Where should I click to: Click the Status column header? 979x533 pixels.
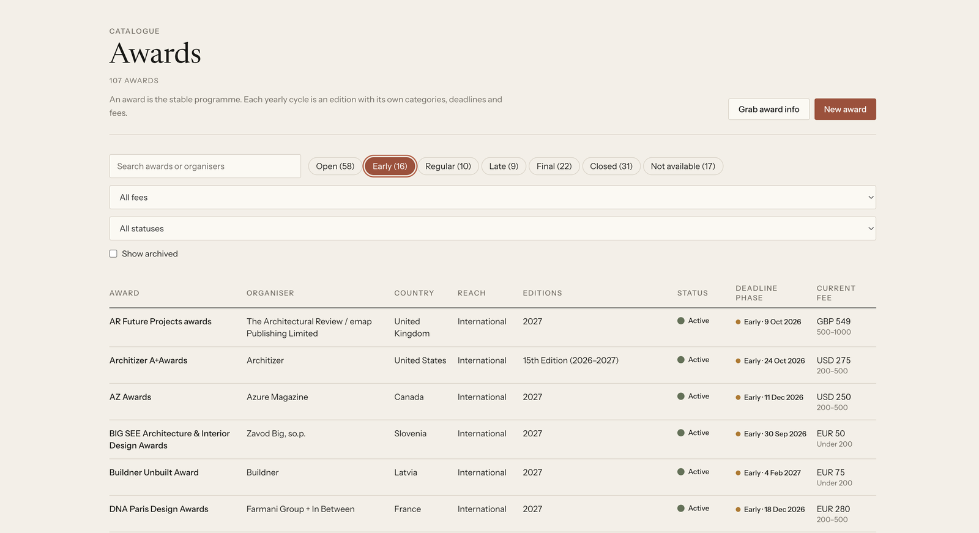coord(693,293)
